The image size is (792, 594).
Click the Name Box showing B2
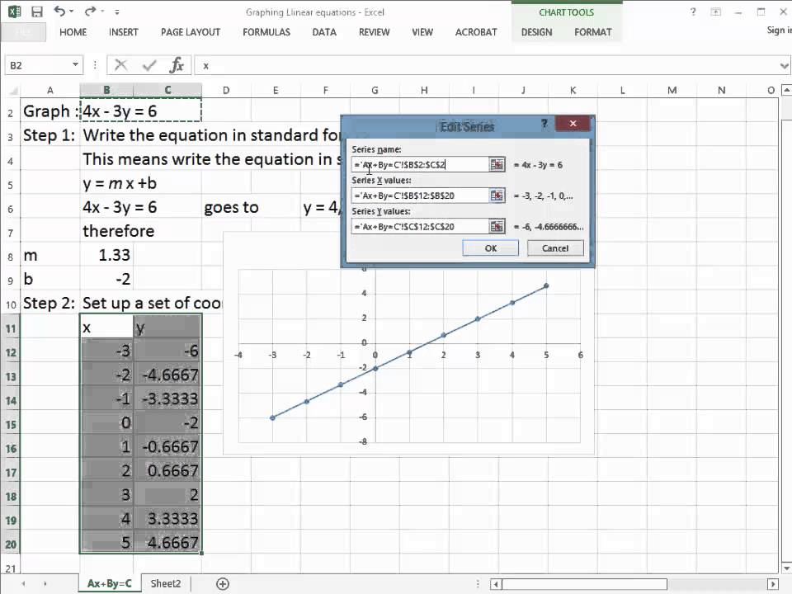pos(39,65)
